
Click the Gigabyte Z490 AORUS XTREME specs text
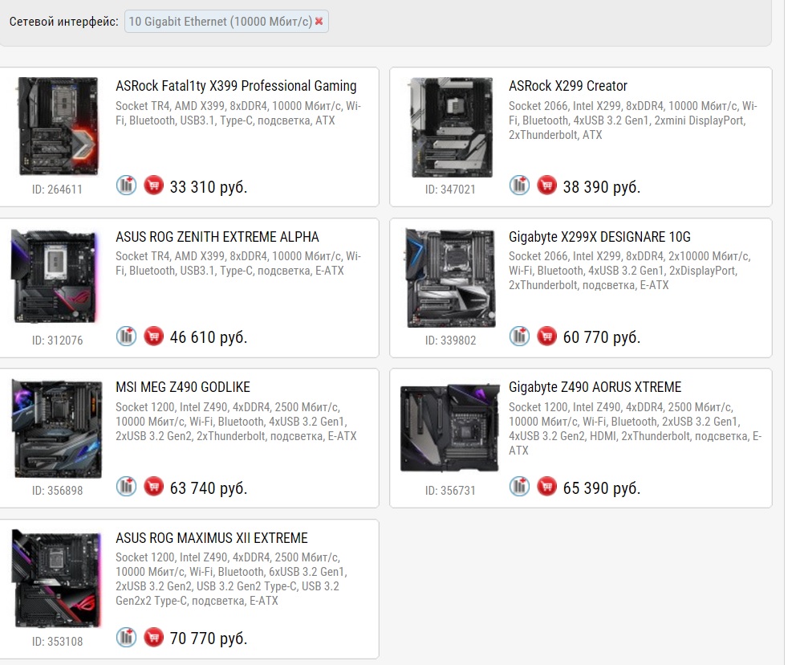(635, 429)
